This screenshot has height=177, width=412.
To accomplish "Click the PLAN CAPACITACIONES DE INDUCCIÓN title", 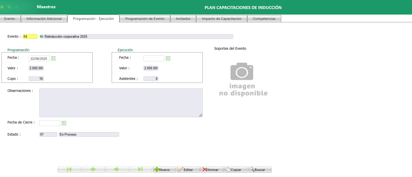I will tap(243, 8).
